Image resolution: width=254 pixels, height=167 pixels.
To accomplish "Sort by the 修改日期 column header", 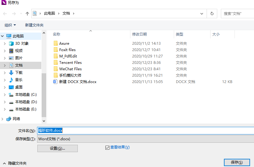I will coord(139,34).
